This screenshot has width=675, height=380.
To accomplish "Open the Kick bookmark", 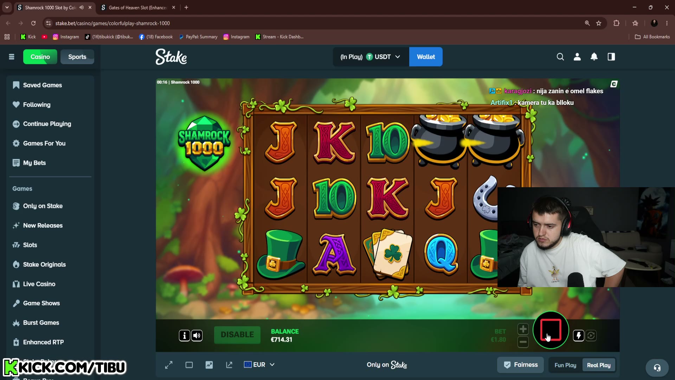I will tap(28, 37).
